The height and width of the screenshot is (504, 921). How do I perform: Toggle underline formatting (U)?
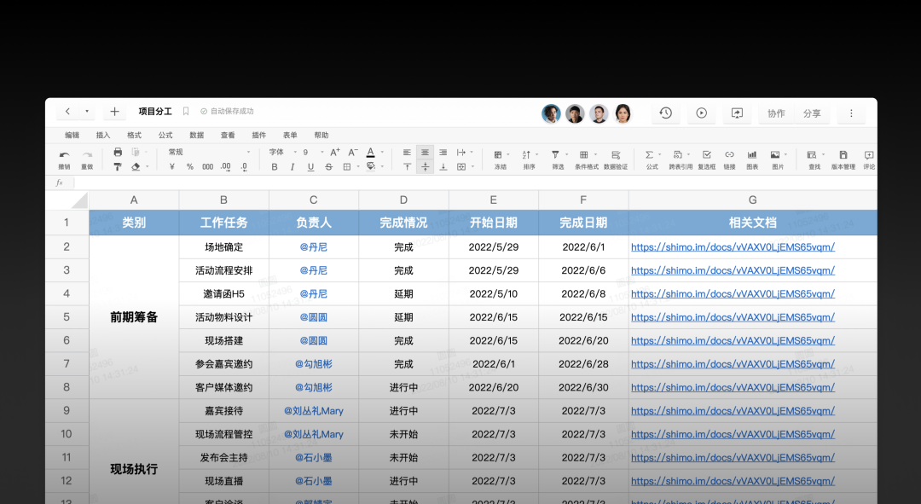pyautogui.click(x=310, y=167)
